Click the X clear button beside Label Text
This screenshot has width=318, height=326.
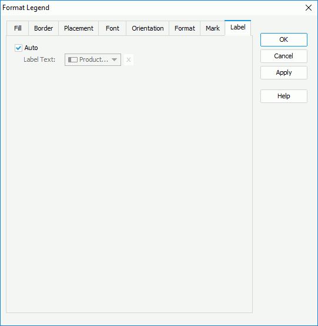tap(129, 60)
